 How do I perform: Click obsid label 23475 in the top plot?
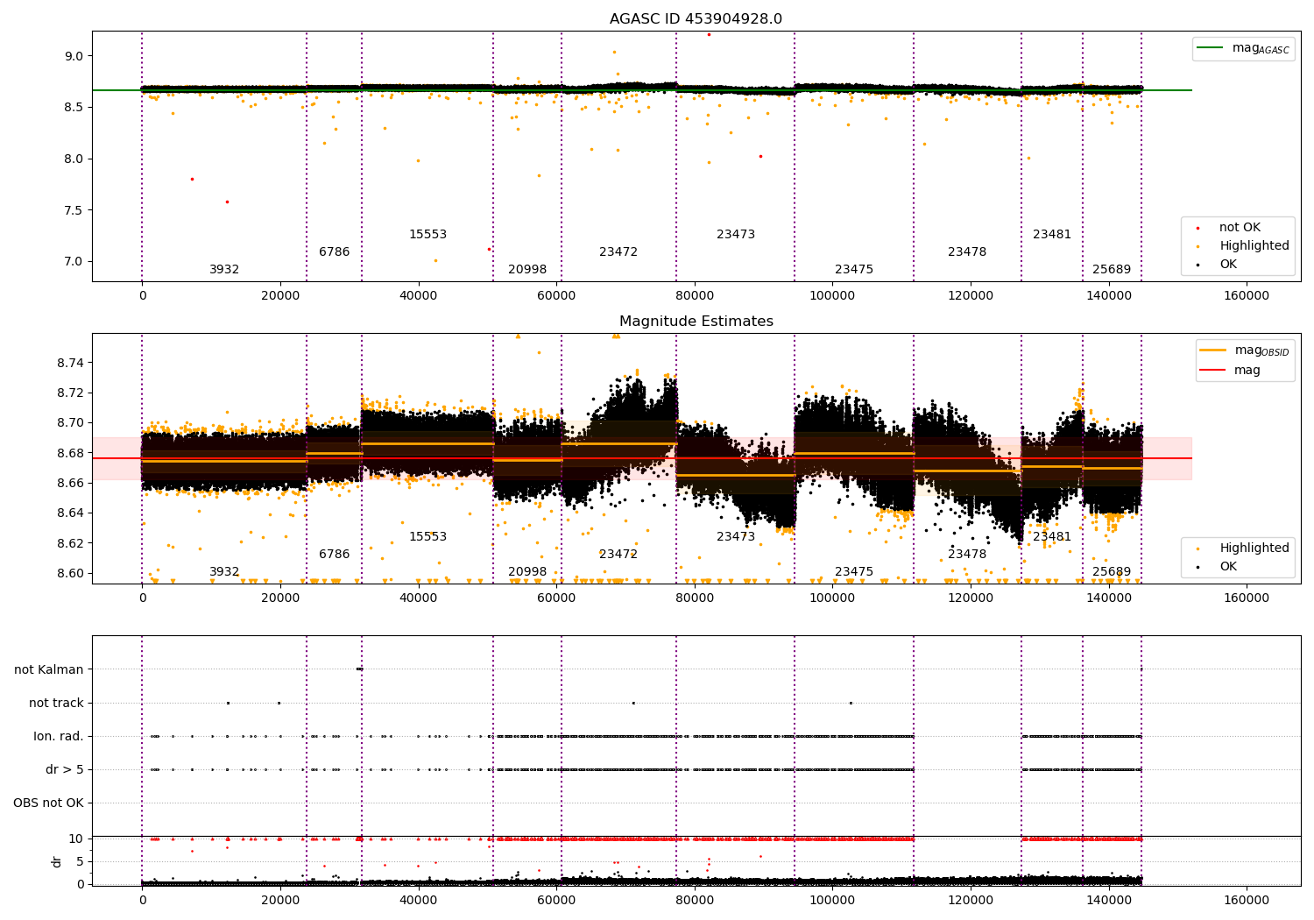point(854,270)
